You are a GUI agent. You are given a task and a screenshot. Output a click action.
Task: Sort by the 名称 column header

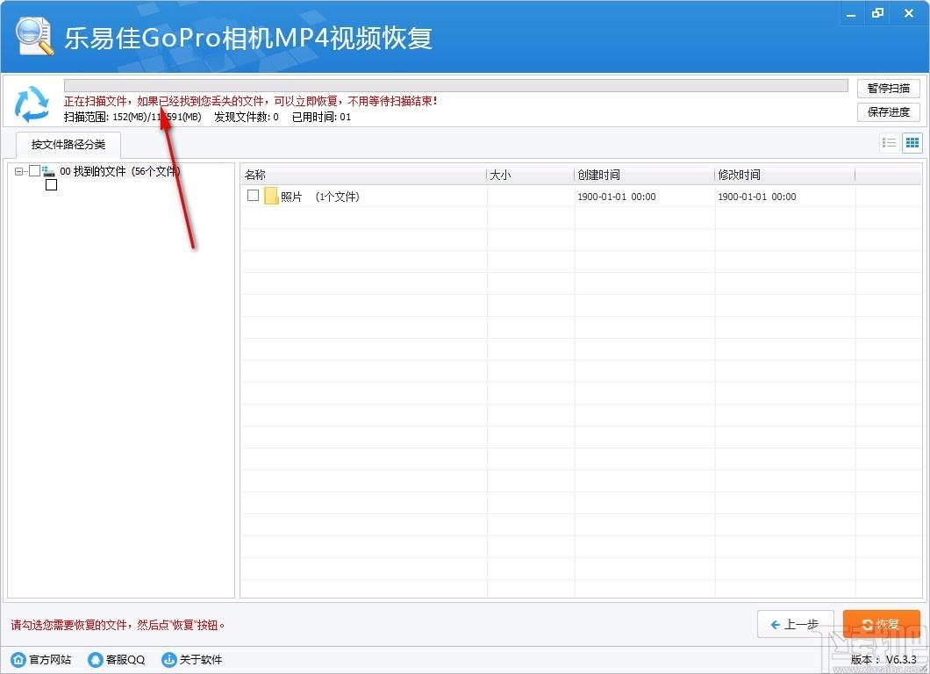pyautogui.click(x=363, y=175)
